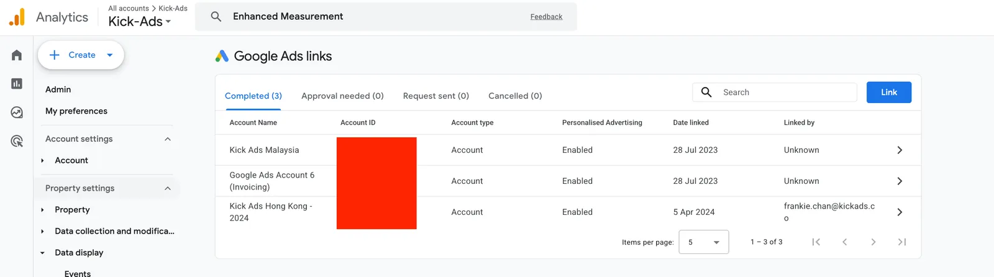The image size is (994, 277).
Task: Go to last page pagination icon
Action: pyautogui.click(x=902, y=242)
